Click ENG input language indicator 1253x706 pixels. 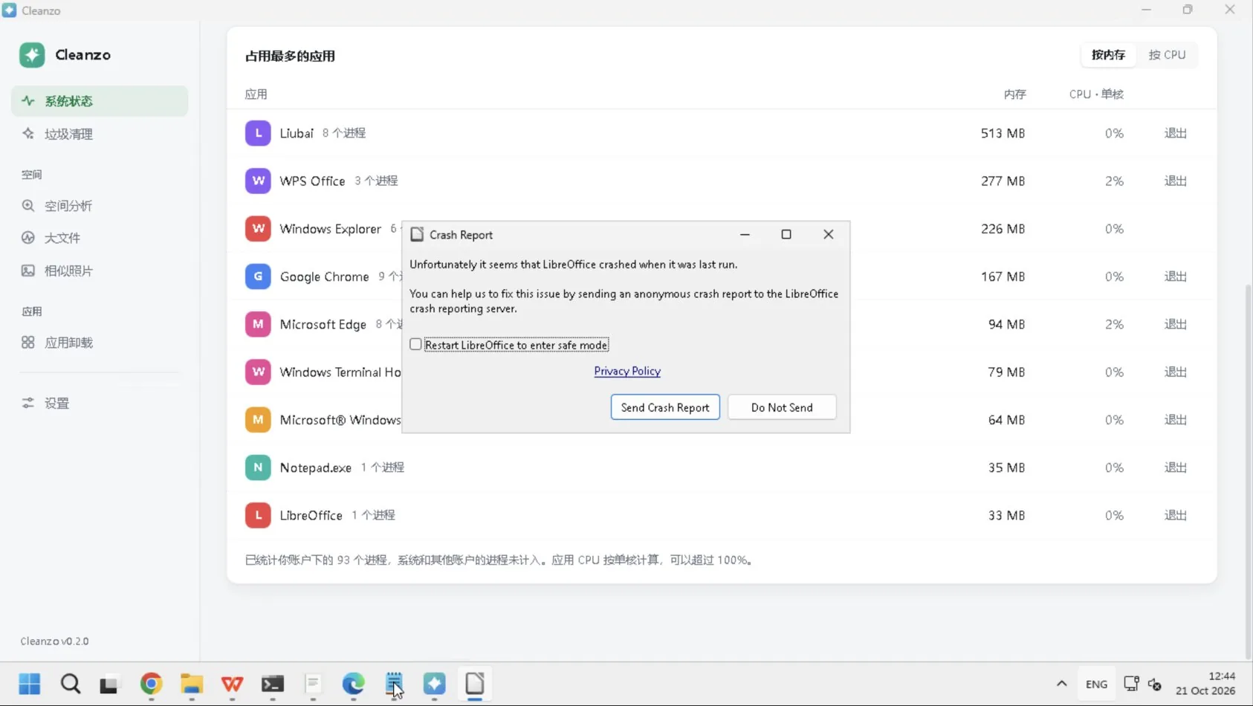pos(1096,684)
